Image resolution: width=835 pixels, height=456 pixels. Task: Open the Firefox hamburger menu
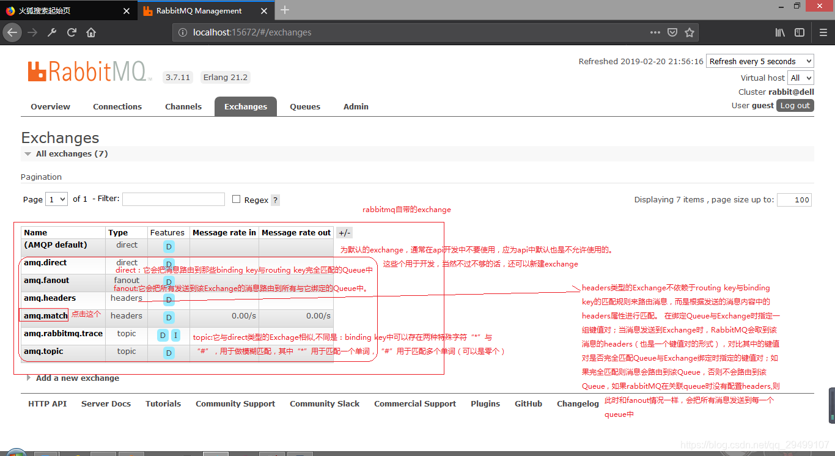pos(822,32)
